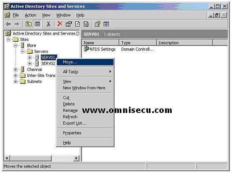Click the red X Delete toolbar icon
Screen dimensions: 232x173
60,24
